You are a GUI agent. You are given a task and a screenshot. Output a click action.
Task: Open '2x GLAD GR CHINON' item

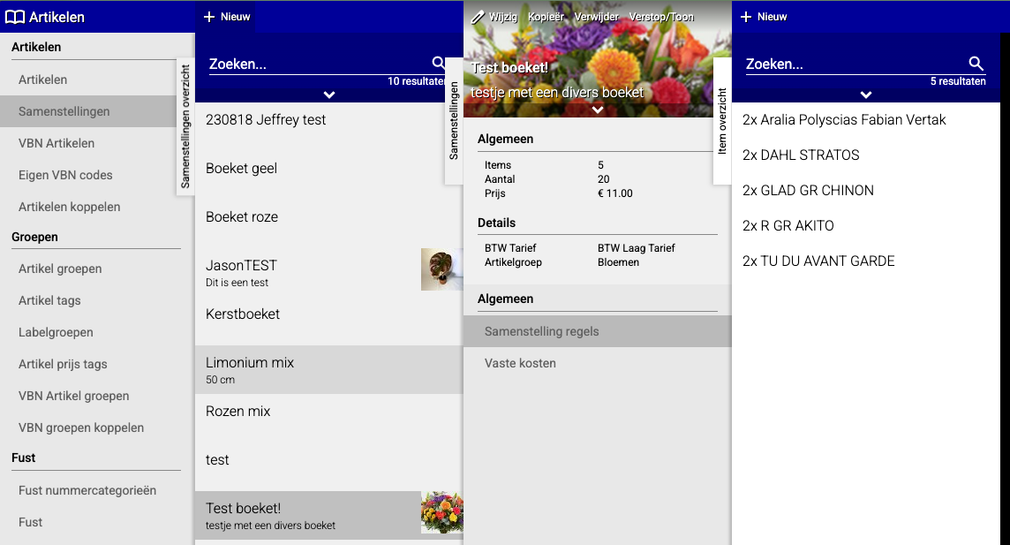point(866,191)
